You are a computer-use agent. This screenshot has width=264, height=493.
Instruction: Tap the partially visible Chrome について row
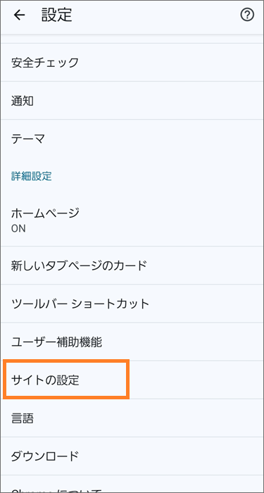click(x=132, y=485)
